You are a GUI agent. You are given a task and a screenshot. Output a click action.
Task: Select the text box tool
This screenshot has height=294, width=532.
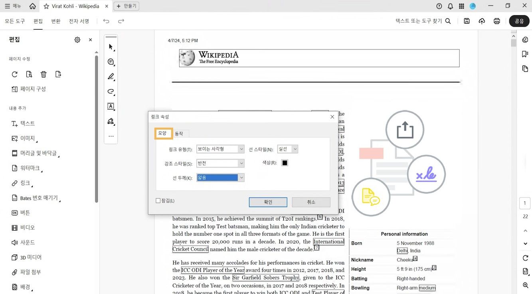[x=111, y=107]
